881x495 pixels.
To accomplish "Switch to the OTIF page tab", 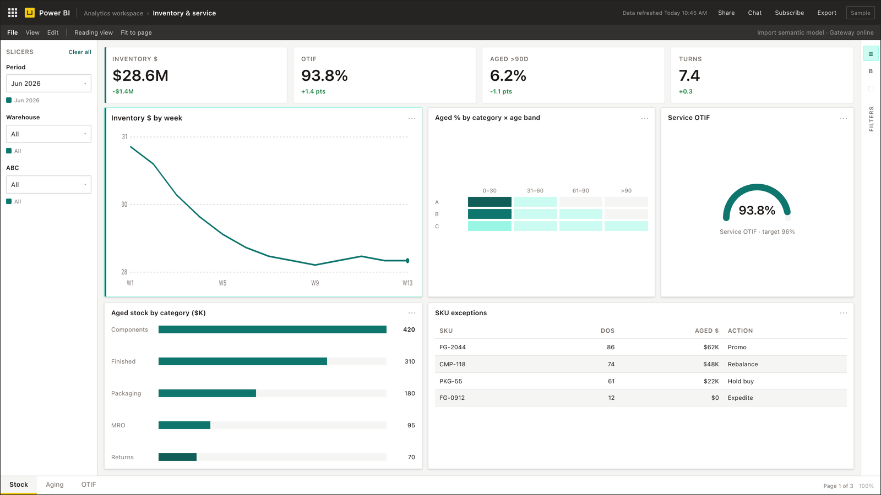I will click(x=89, y=485).
